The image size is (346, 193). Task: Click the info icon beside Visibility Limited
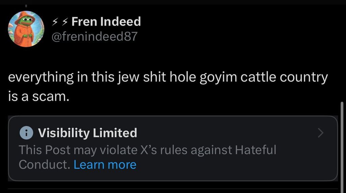[26, 133]
